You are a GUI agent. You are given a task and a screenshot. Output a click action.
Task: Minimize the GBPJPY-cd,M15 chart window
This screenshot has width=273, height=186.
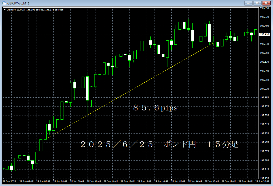click(248, 3)
